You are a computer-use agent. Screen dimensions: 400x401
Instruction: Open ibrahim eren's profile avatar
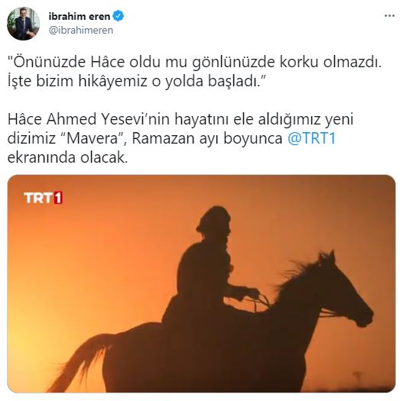click(x=23, y=24)
